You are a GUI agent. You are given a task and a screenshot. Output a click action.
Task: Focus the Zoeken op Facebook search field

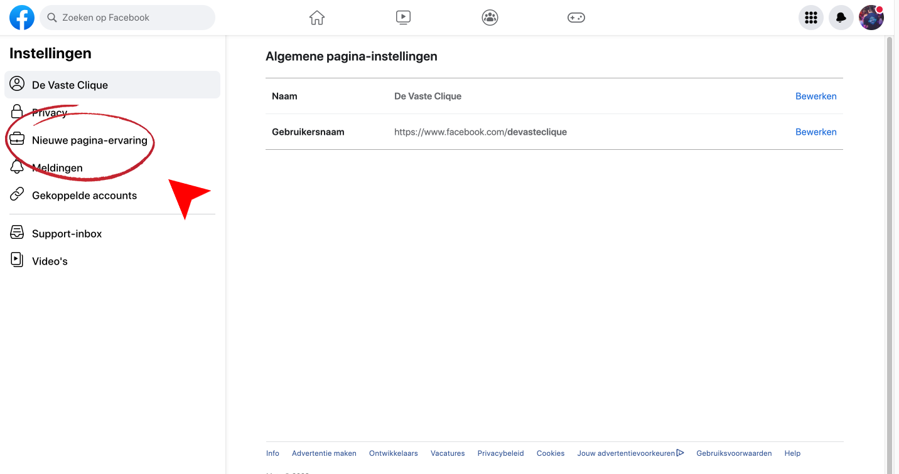click(127, 18)
